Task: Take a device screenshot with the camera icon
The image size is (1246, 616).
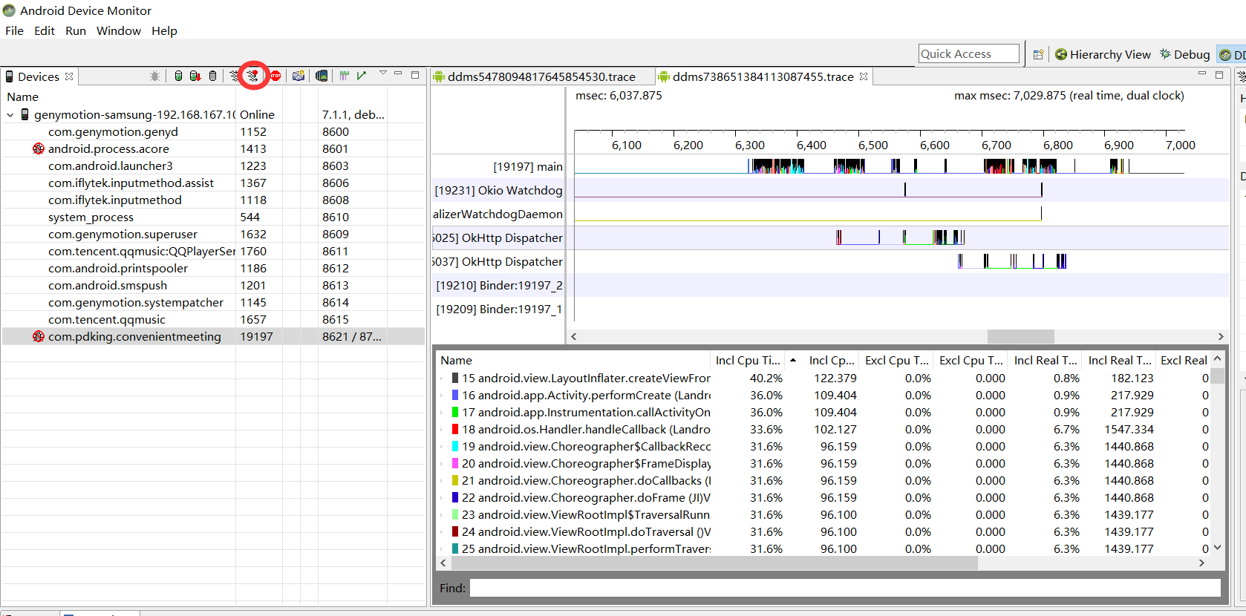Action: (299, 76)
